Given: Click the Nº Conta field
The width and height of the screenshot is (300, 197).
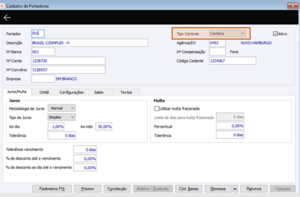Looking at the screenshot, I should click(68, 61).
